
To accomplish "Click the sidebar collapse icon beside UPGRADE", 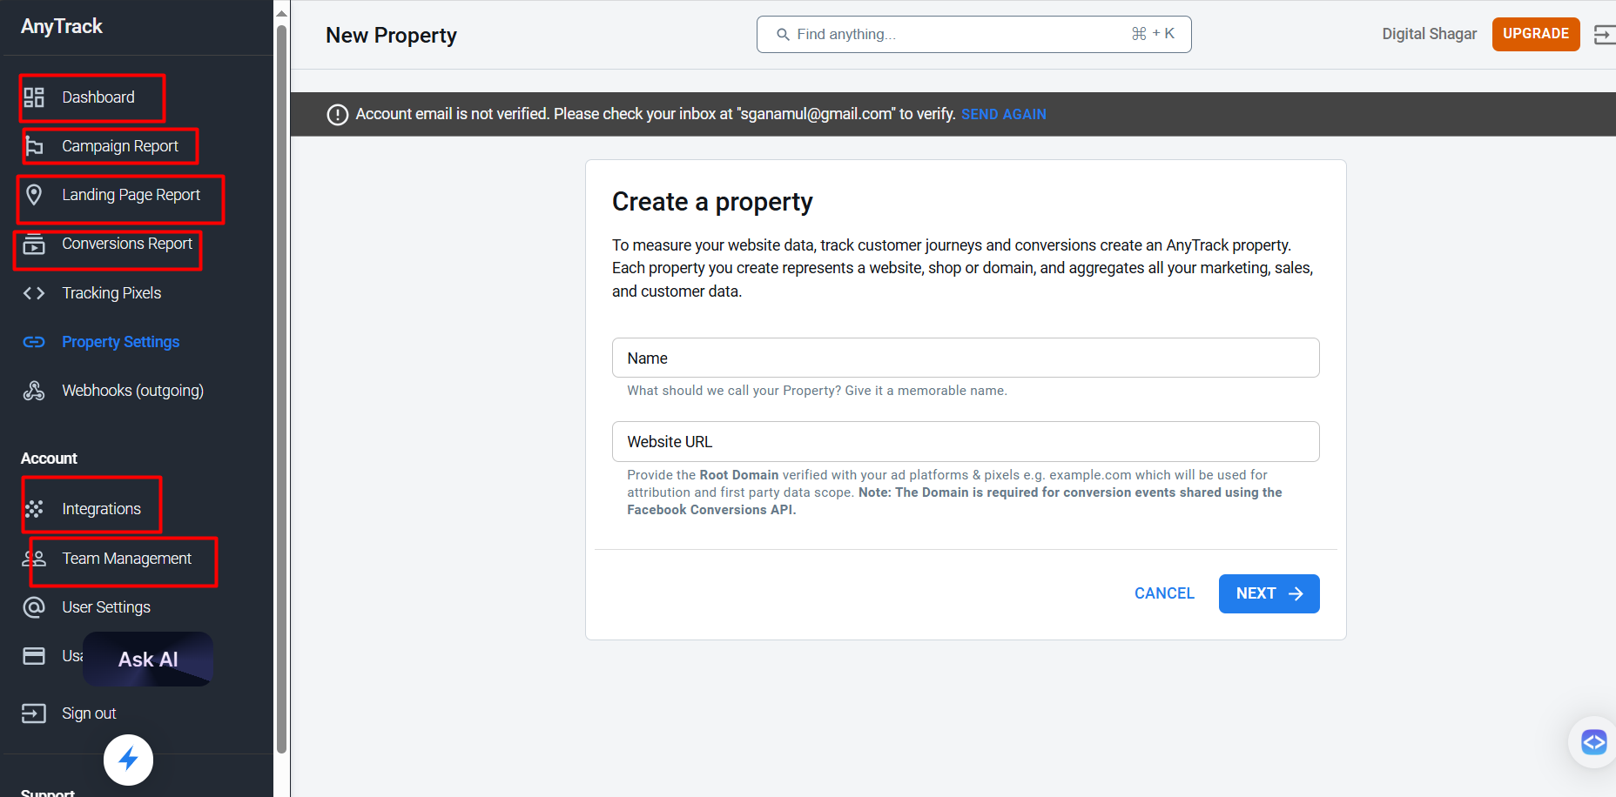I will [1604, 34].
